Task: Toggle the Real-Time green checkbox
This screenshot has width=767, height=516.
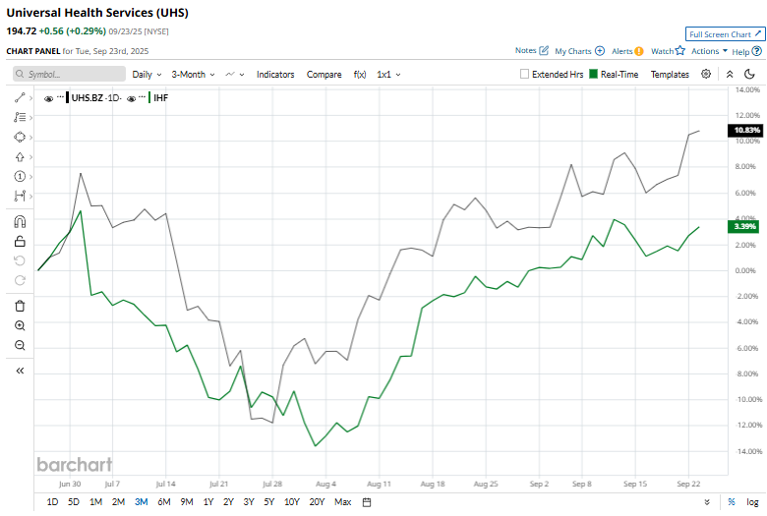Action: [593, 74]
